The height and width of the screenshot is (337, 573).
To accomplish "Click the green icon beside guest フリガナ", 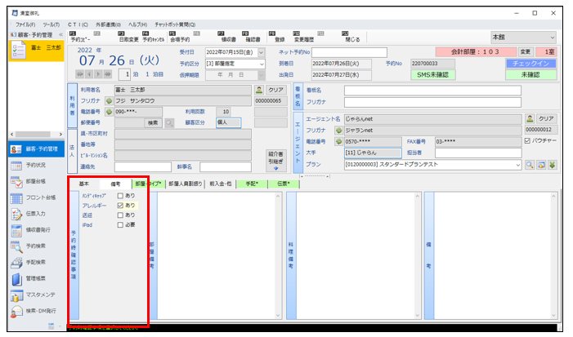I will tap(109, 101).
